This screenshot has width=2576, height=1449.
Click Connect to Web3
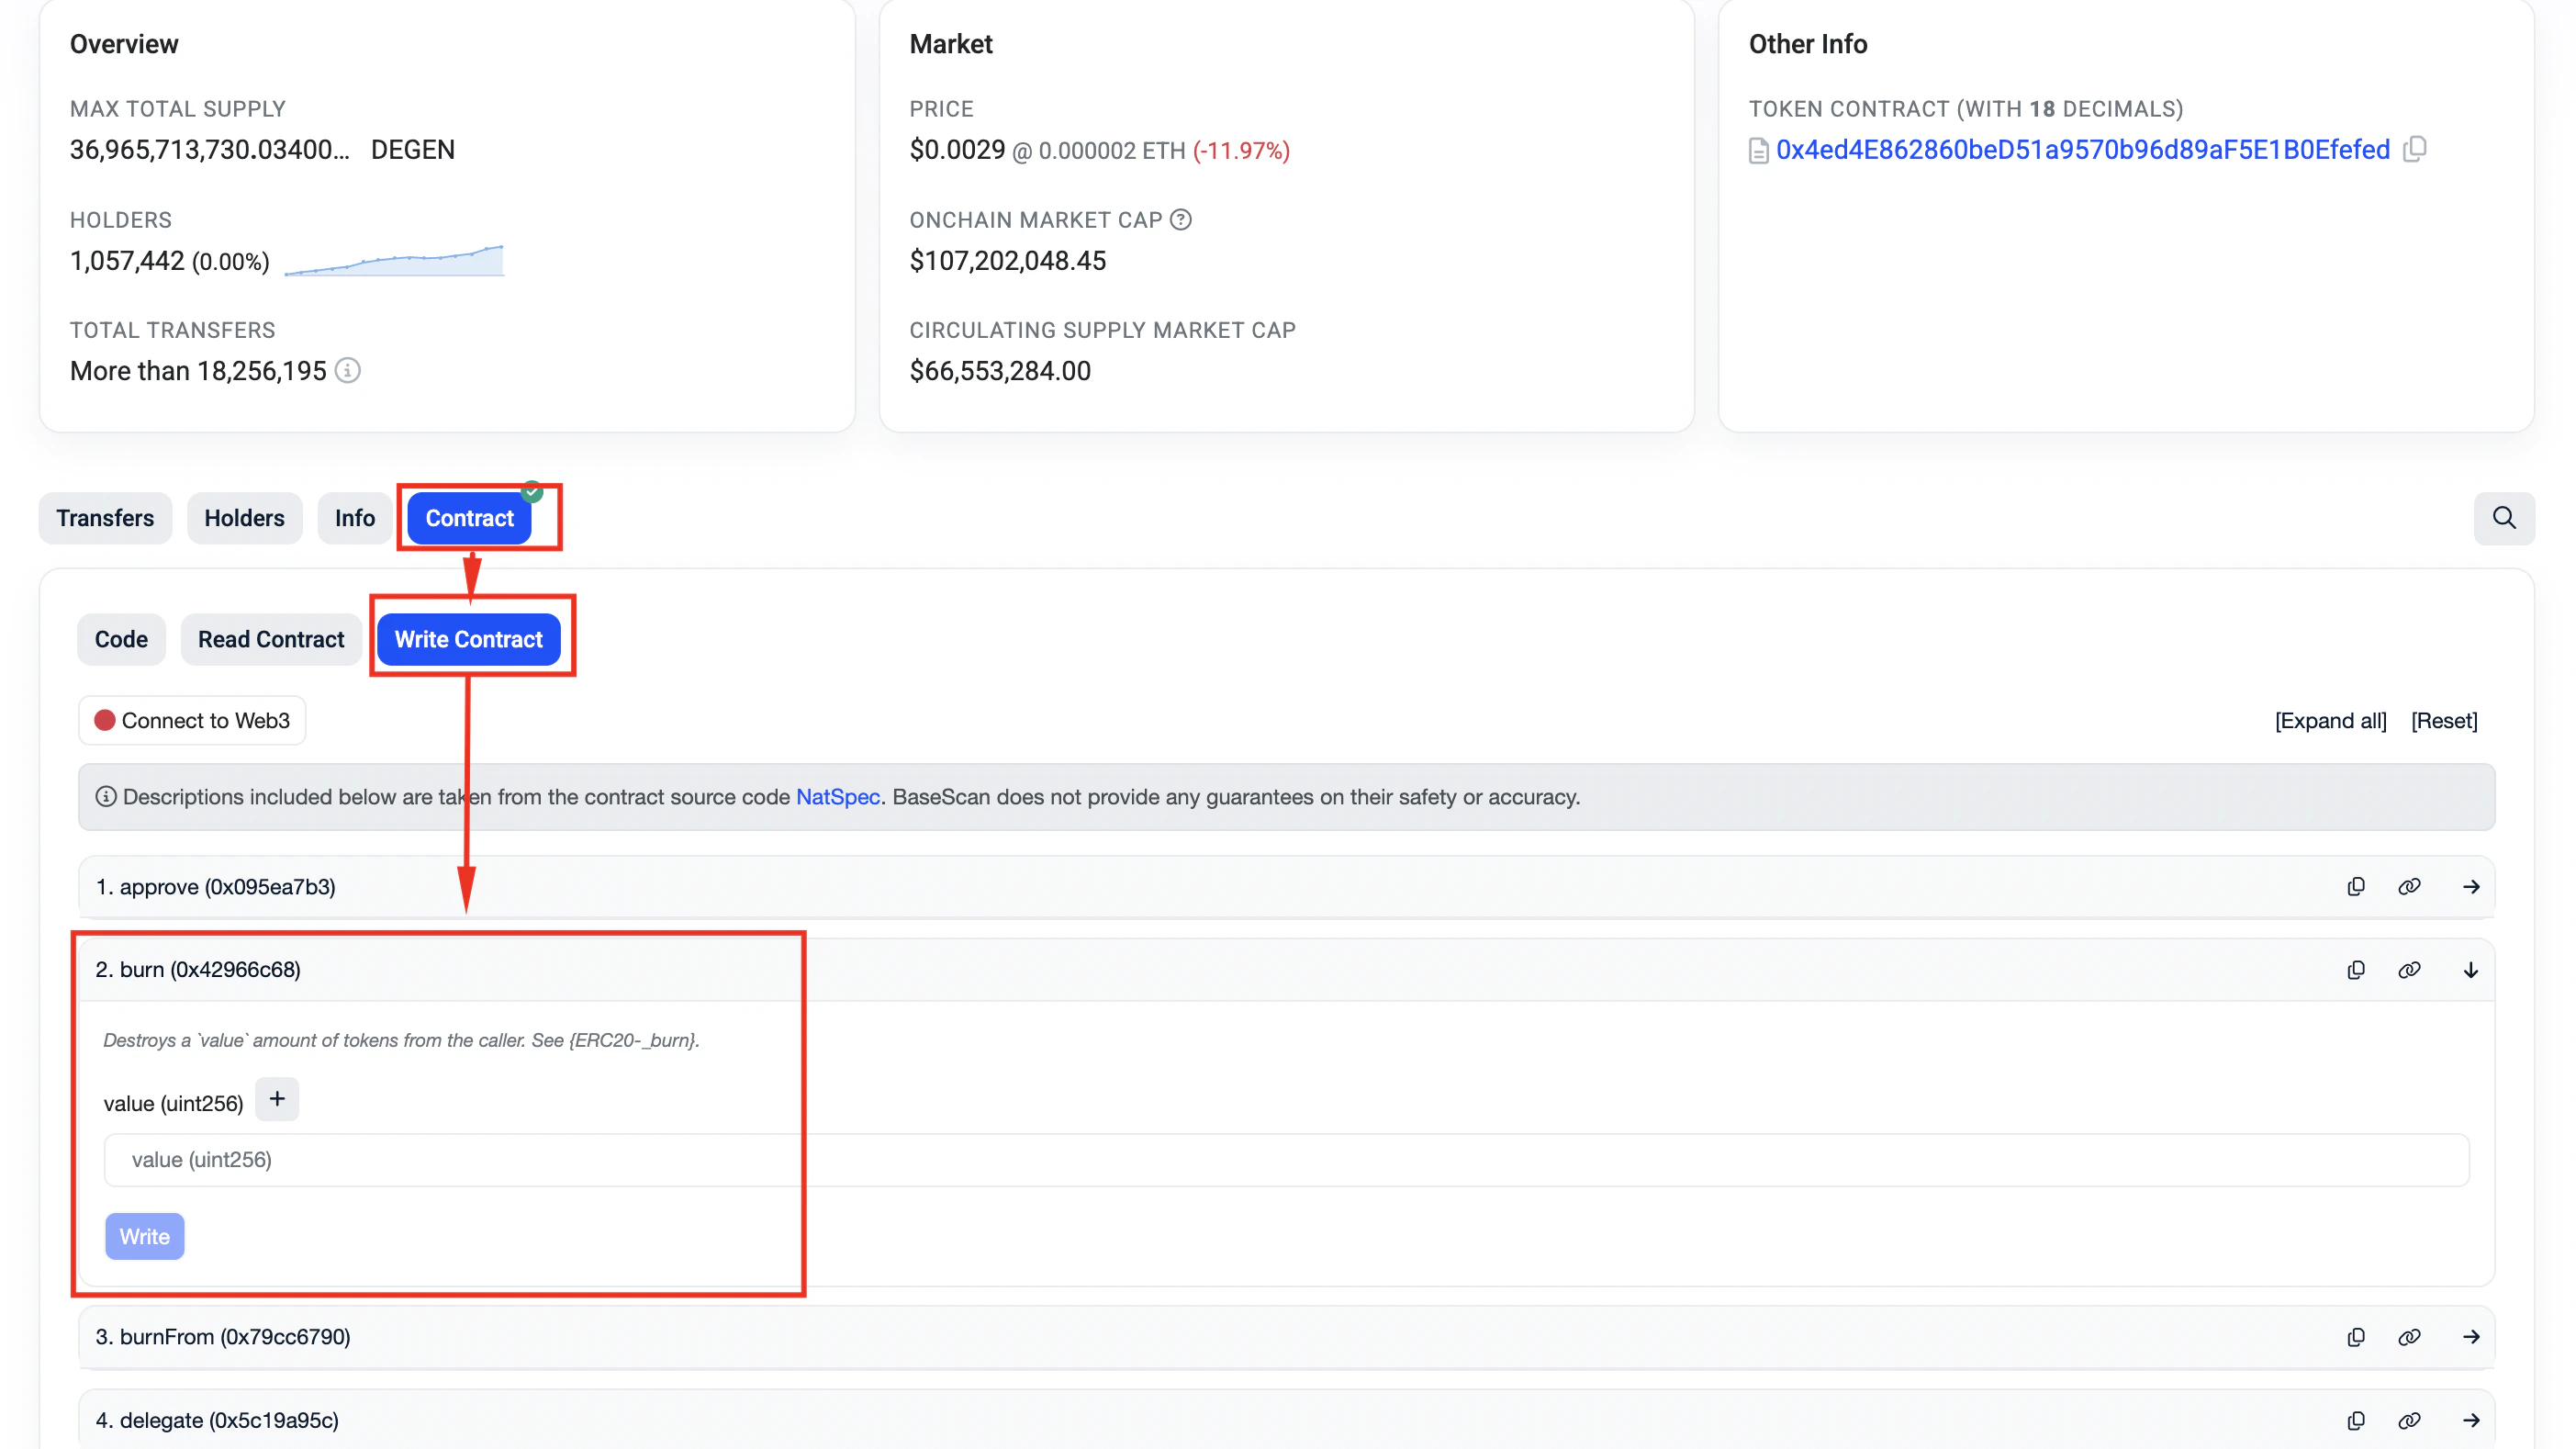tap(191, 720)
